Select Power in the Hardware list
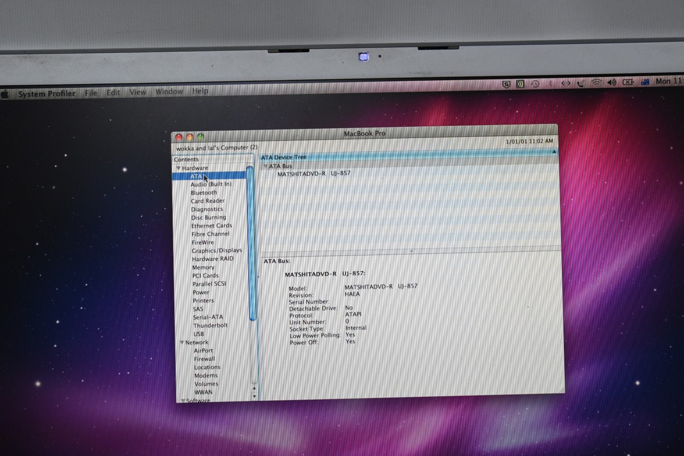The width and height of the screenshot is (684, 456). click(201, 293)
